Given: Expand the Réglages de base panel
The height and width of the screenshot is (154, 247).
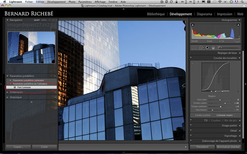Looking at the screenshot, I should [x=240, y=53].
